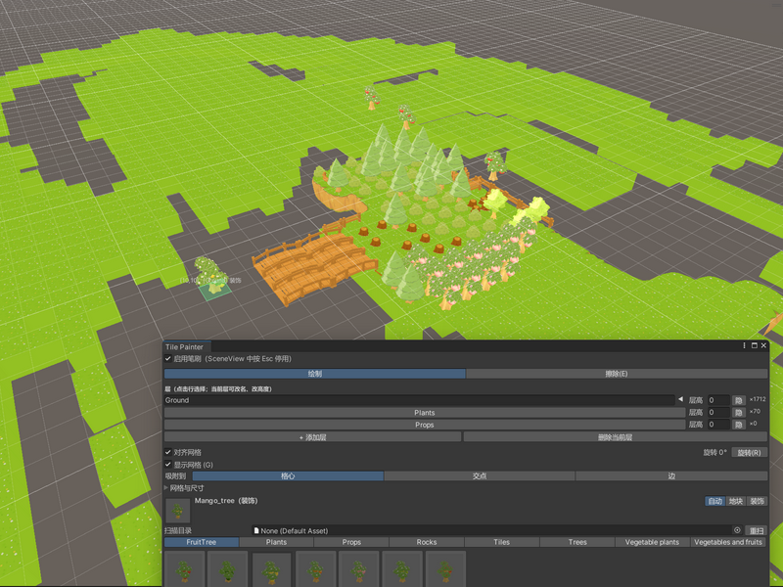Open the Tiles palette tab

pyautogui.click(x=502, y=542)
